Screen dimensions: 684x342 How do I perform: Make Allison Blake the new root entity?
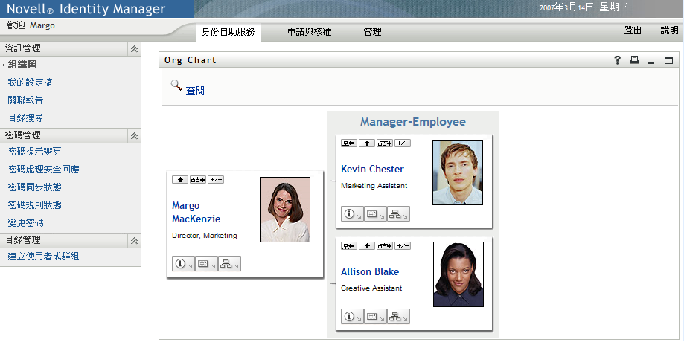pyautogui.click(x=349, y=245)
